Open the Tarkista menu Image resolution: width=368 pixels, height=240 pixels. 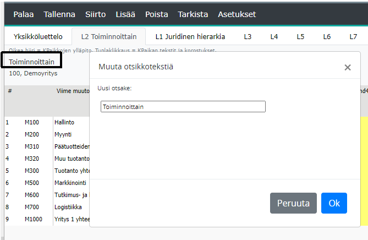(193, 14)
